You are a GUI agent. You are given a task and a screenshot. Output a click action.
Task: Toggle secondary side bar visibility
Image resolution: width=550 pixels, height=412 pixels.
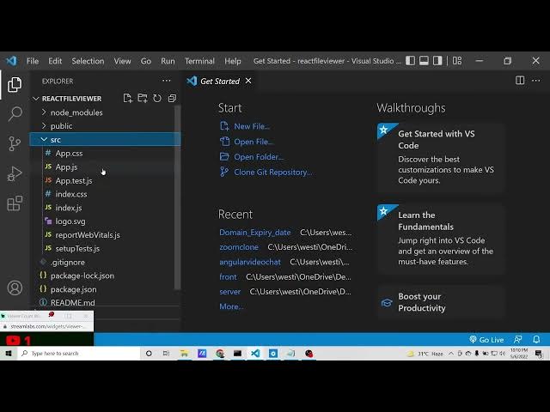437,61
